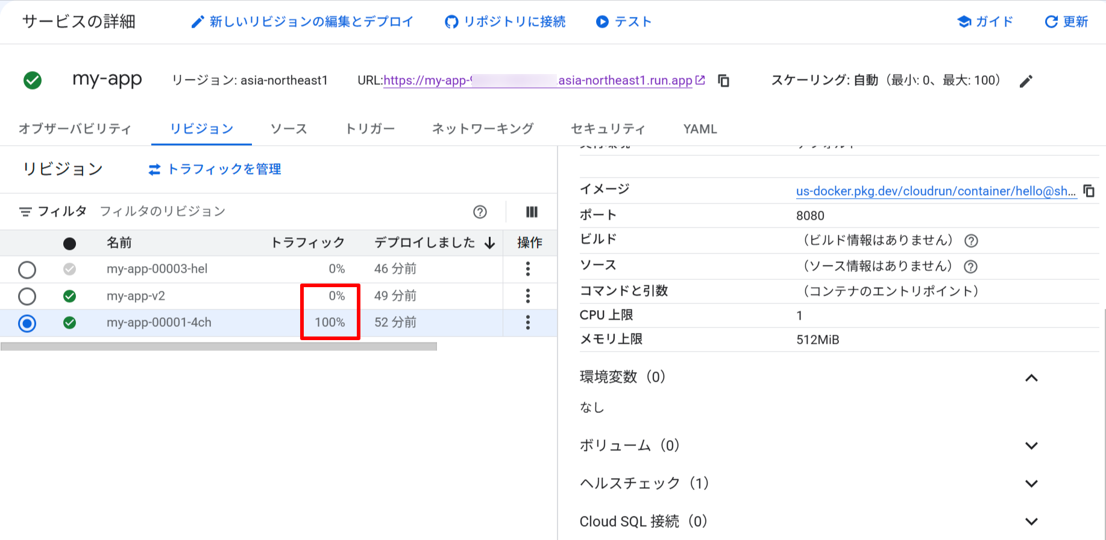This screenshot has width=1106, height=540.
Task: Click the pencil icon to edit scaling
Action: coord(1026,81)
